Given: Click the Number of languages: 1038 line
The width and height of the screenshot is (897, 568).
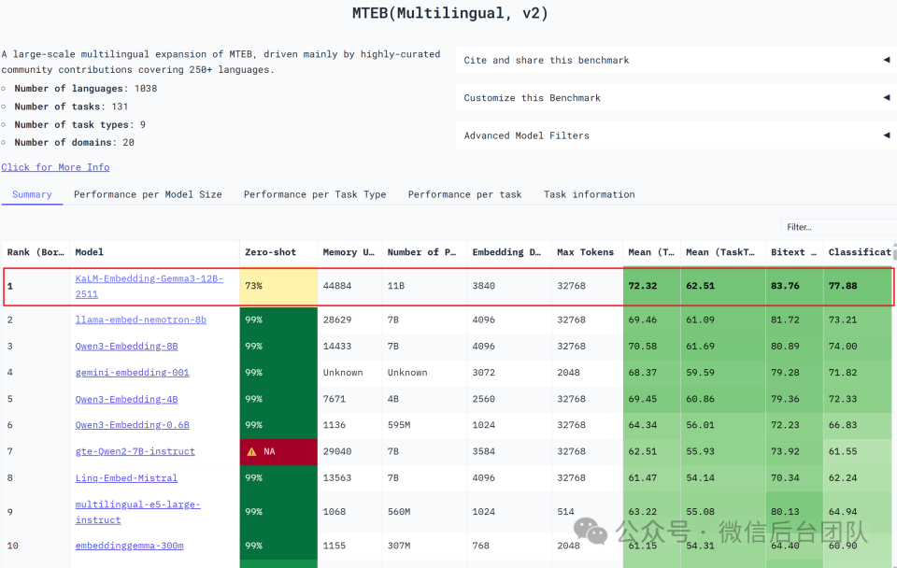Looking at the screenshot, I should (x=85, y=89).
